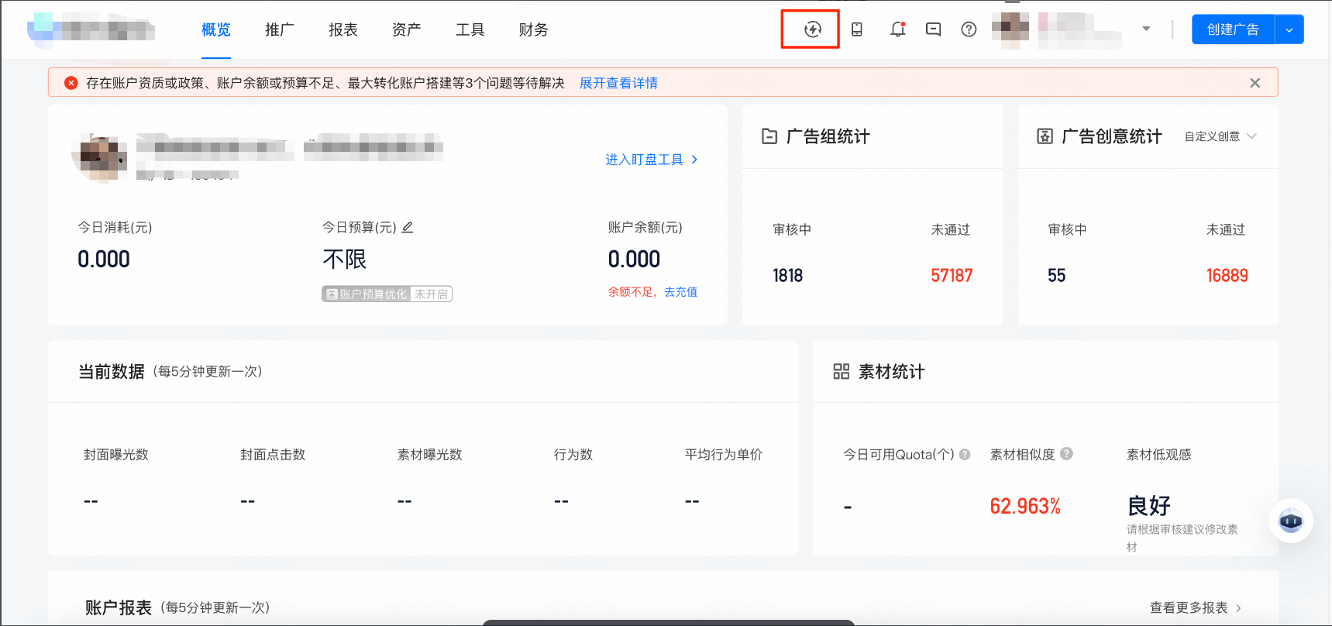Screen dimensions: 1332x626
Task: Click 展开查看详情 link in alert banner
Action: coord(618,83)
